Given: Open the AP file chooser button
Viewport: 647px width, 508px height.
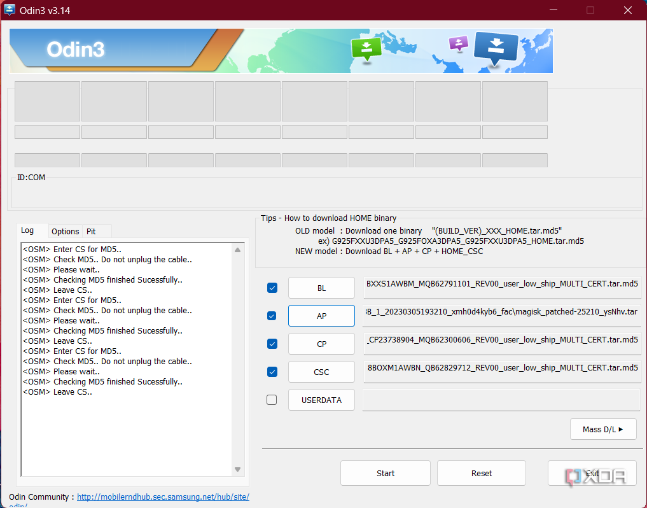Looking at the screenshot, I should coord(321,316).
